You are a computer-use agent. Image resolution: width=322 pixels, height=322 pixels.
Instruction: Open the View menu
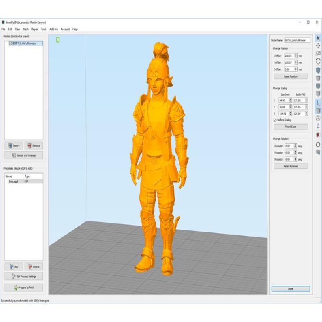pos(17,29)
